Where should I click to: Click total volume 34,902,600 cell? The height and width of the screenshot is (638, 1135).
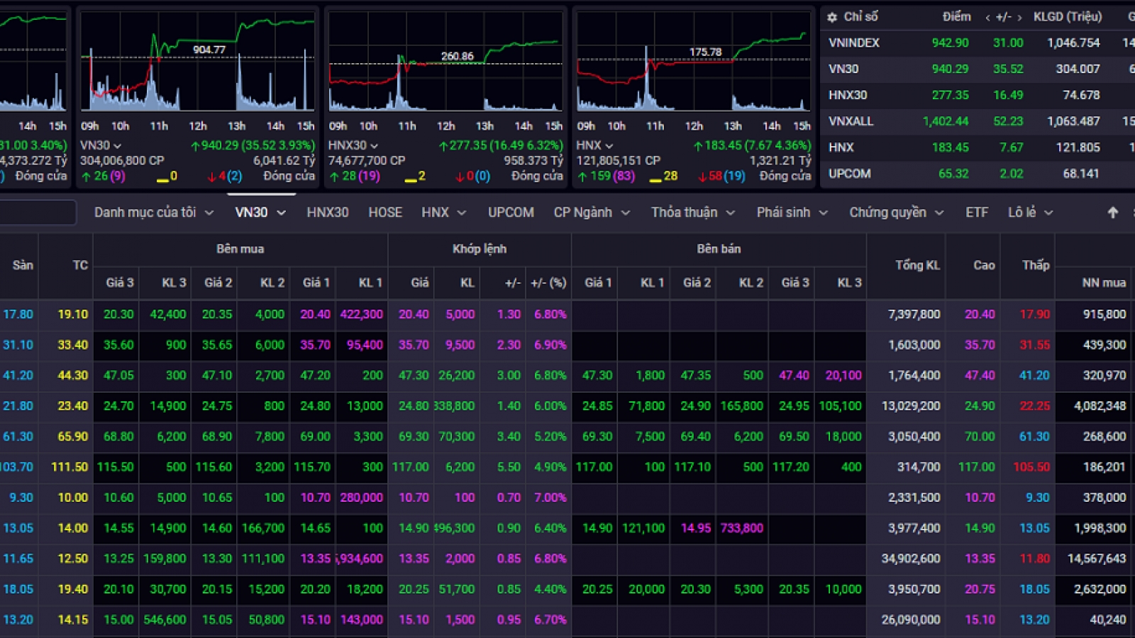point(911,559)
